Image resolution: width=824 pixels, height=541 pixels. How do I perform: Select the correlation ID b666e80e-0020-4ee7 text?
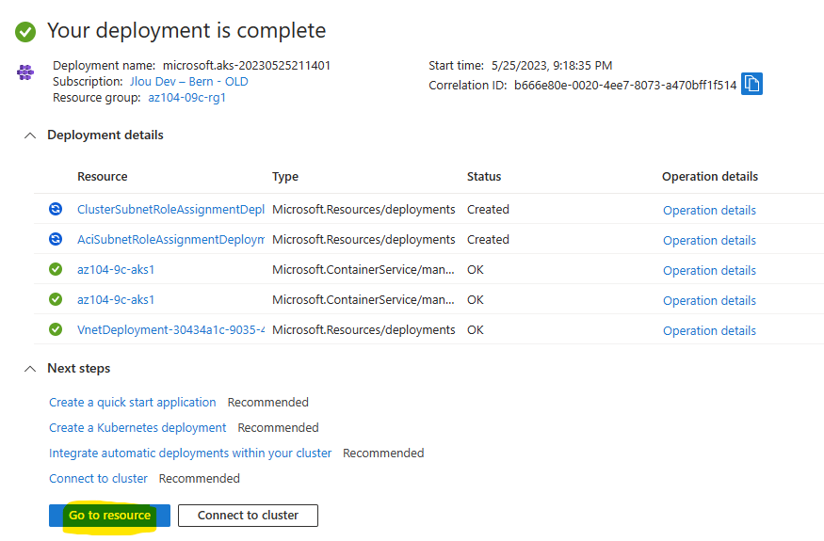(x=625, y=85)
